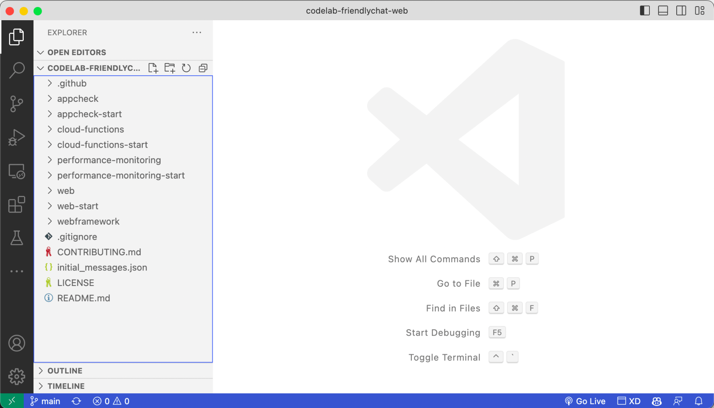This screenshot has height=408, width=714.
Task: Expand the web folder
Action: pos(123,191)
